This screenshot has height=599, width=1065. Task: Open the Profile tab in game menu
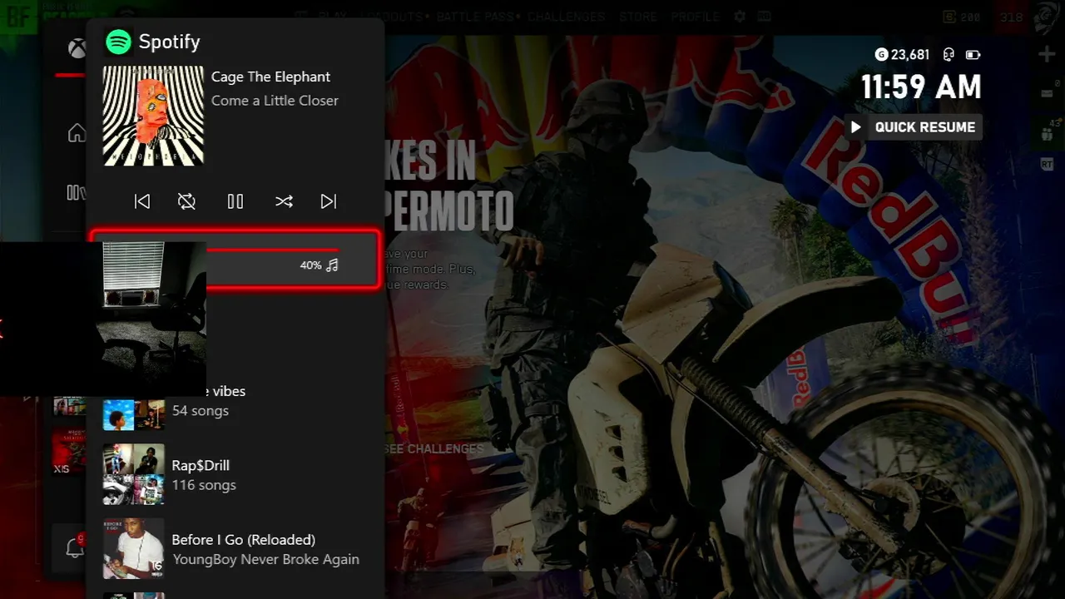pos(695,17)
